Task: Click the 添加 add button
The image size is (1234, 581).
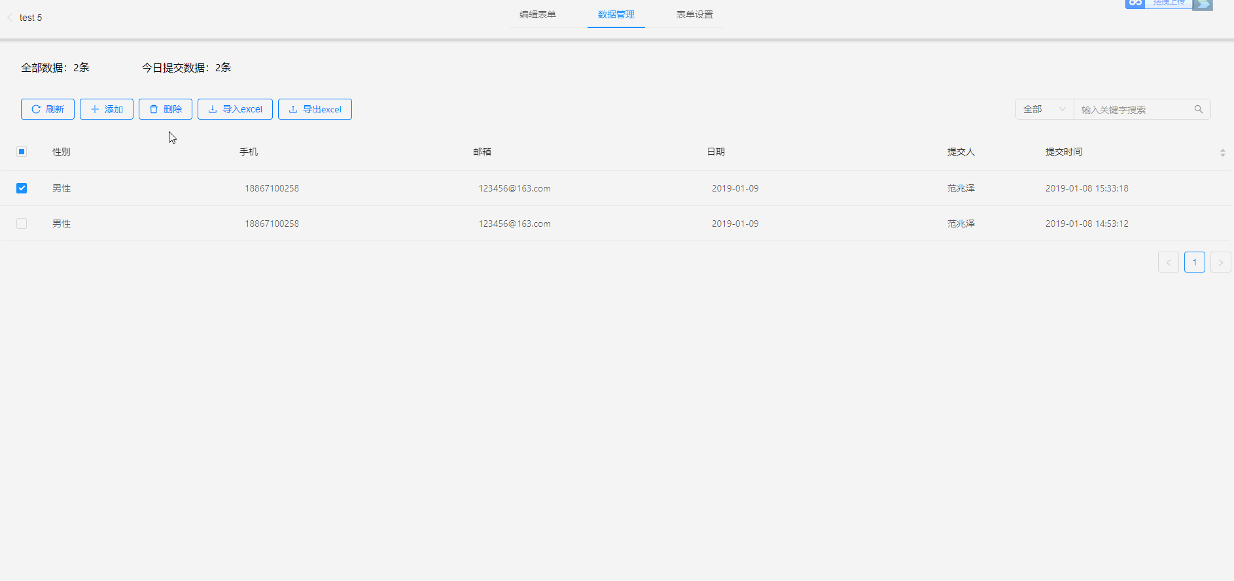Action: pyautogui.click(x=107, y=109)
